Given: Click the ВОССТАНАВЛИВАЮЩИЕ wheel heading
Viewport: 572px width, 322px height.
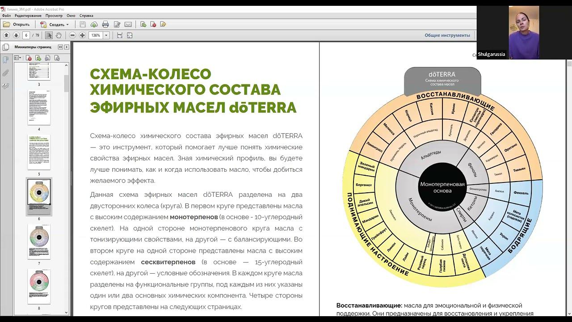Looking at the screenshot, I should coord(456,102).
